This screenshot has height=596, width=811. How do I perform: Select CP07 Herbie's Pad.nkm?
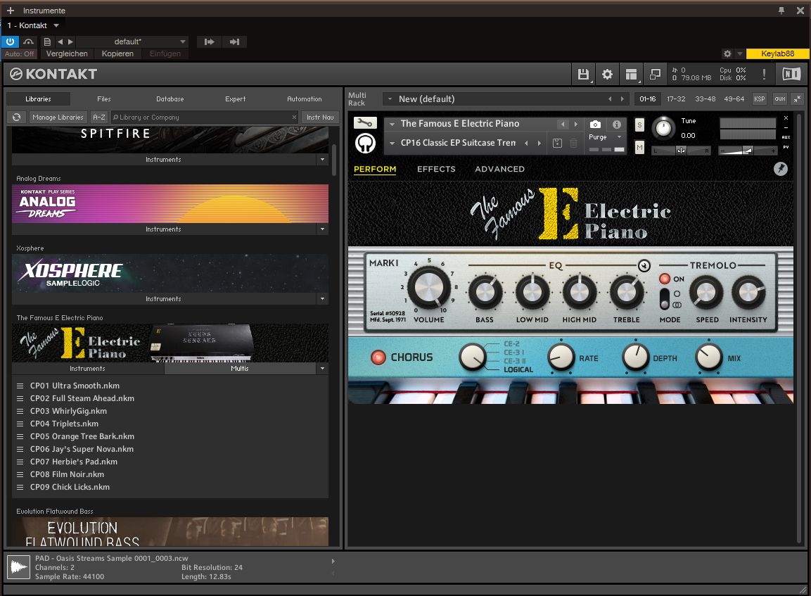[73, 462]
